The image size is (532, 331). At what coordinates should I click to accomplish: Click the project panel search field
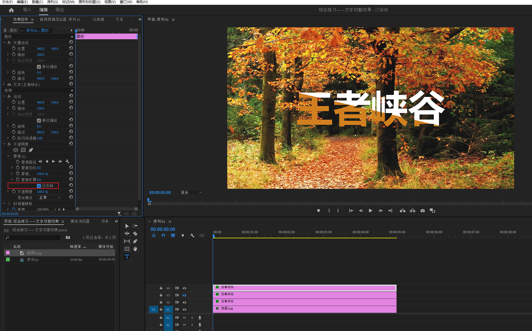33,237
